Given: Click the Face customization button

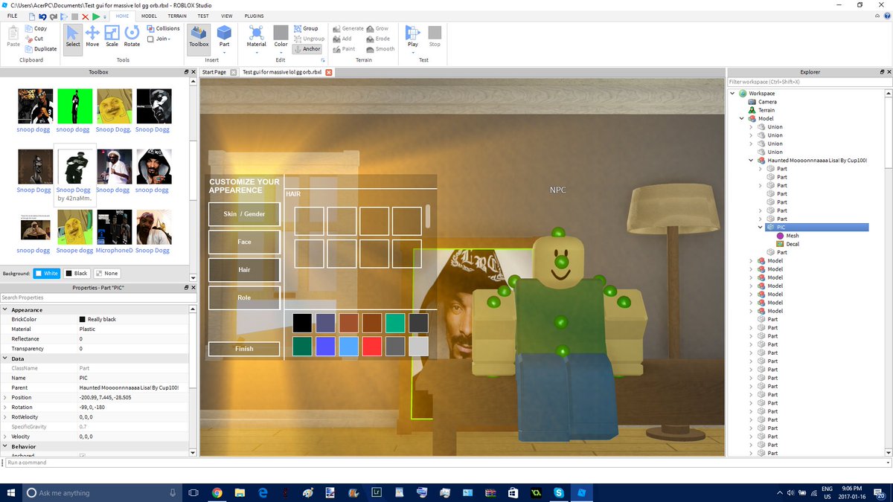Looking at the screenshot, I should [244, 242].
